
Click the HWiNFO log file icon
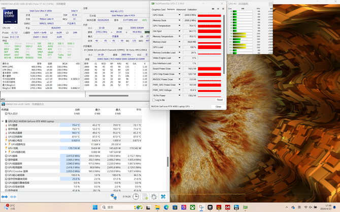click(x=145, y=197)
